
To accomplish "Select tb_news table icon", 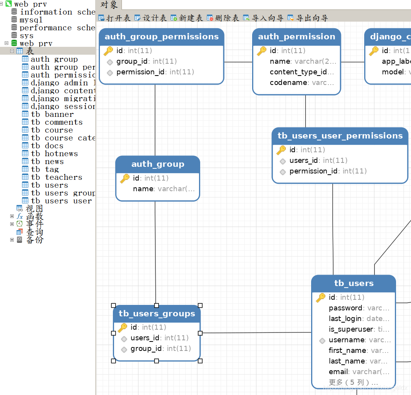I will click(25, 161).
